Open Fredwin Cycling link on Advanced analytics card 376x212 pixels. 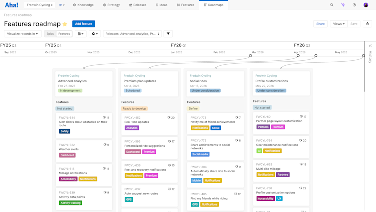pos(69,76)
